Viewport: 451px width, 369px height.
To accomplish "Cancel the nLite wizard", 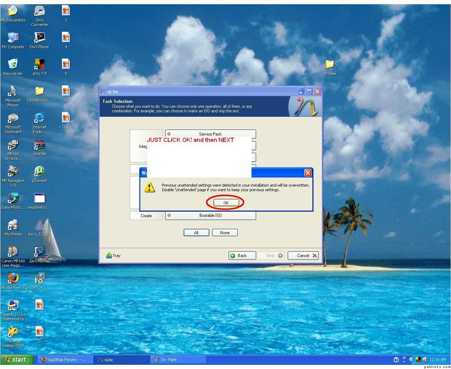I will pos(303,256).
